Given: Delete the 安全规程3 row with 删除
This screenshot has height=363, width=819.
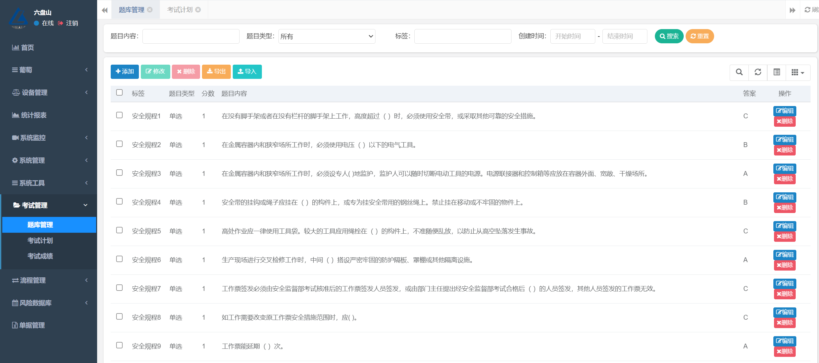Looking at the screenshot, I should (785, 179).
